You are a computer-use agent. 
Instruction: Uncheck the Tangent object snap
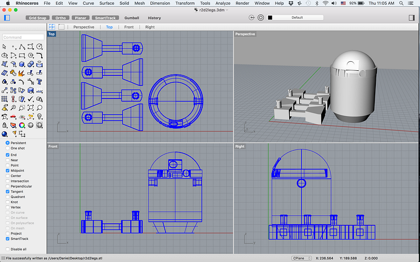point(7,191)
